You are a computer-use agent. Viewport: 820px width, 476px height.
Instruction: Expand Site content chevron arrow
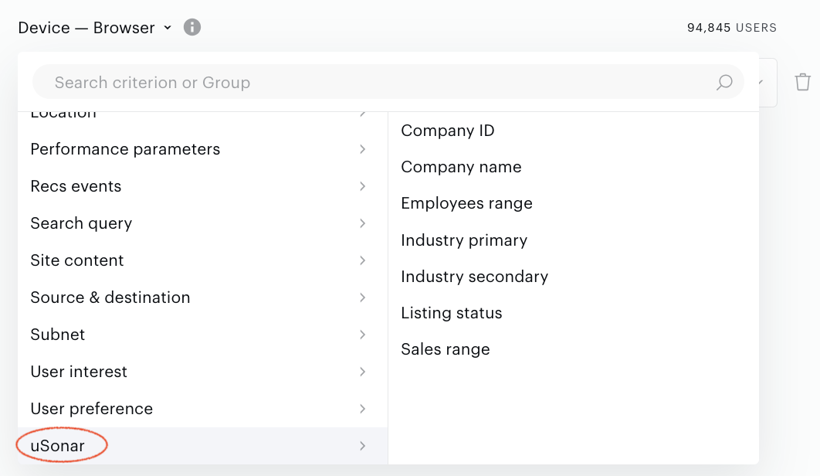click(362, 260)
